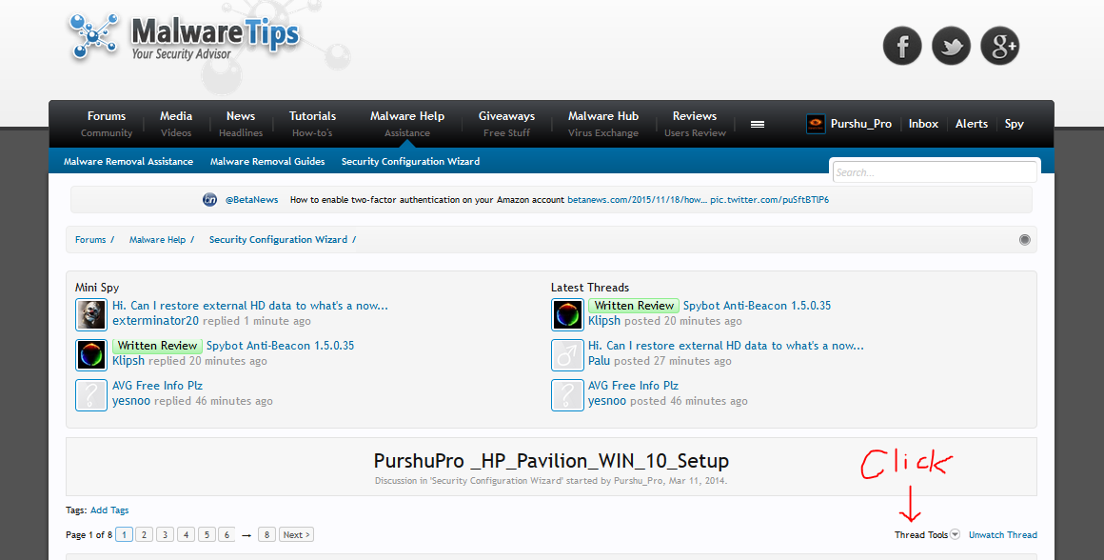The height and width of the screenshot is (560, 1104).
Task: Open the hamburger more-menu icon in navbar
Action: coord(758,124)
